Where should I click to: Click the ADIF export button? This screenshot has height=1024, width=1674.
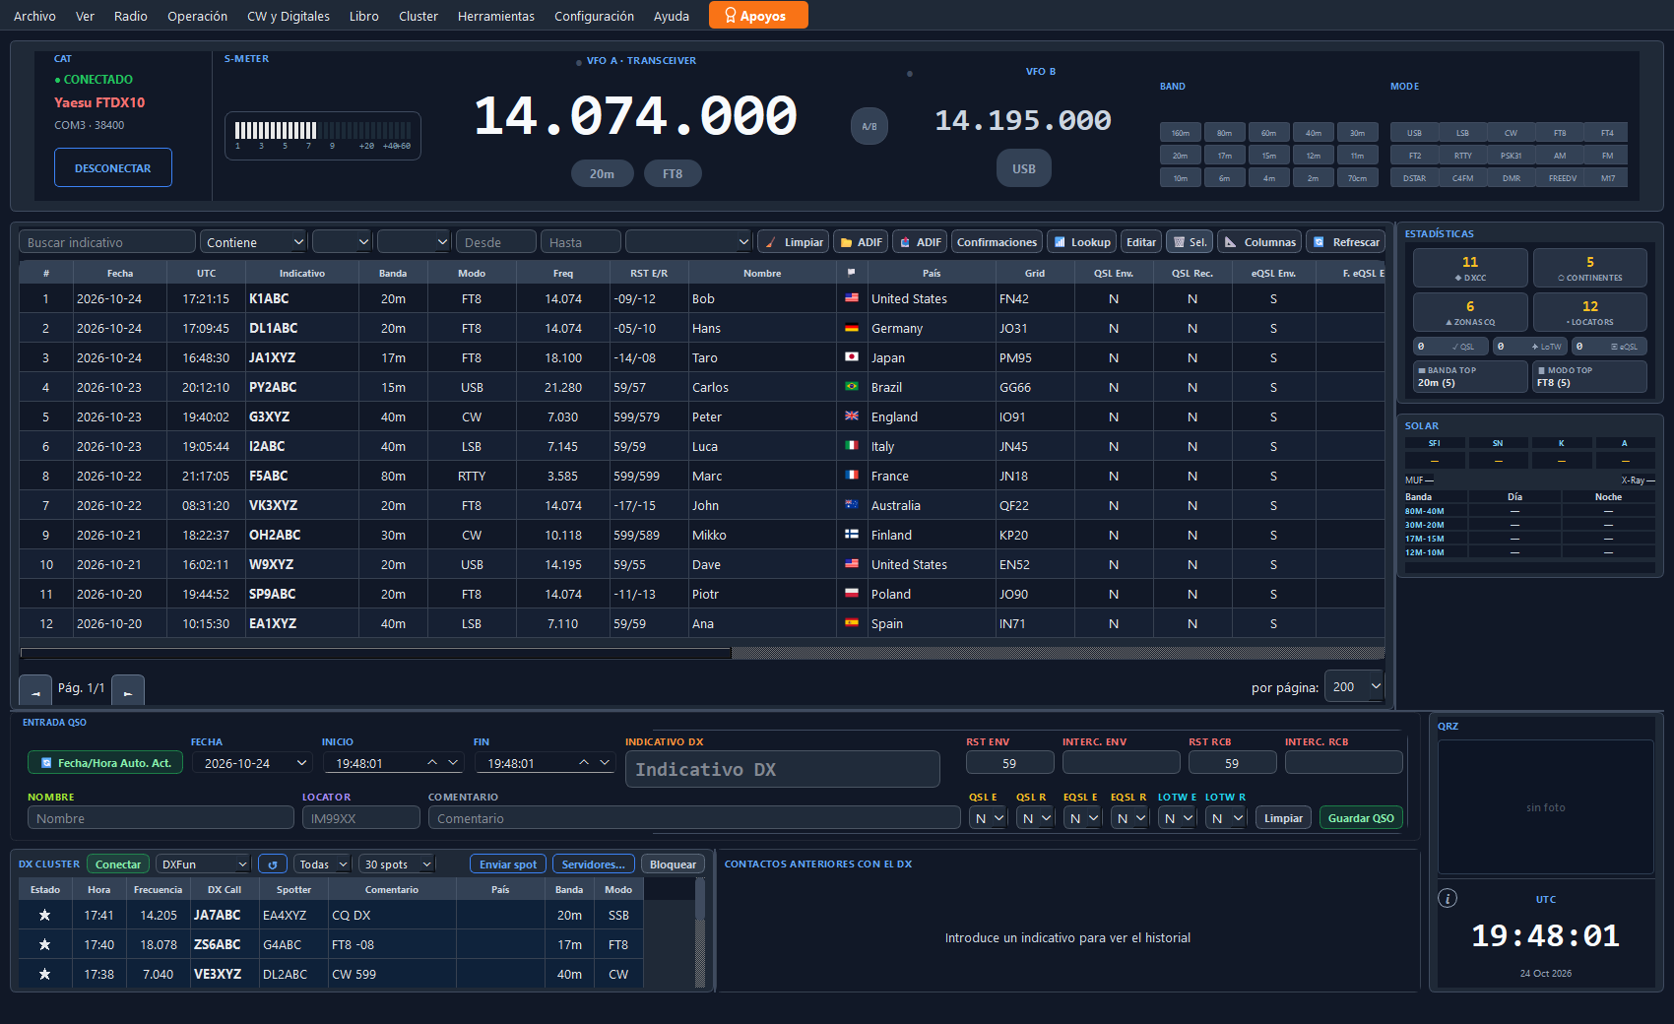point(920,242)
